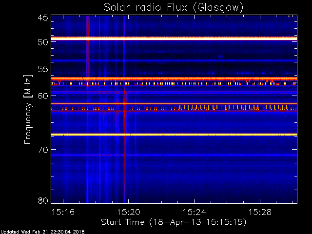Click the 'Frequency [MHz]' axis title
This screenshot has width=312, height=234.
pyautogui.click(x=28, y=109)
